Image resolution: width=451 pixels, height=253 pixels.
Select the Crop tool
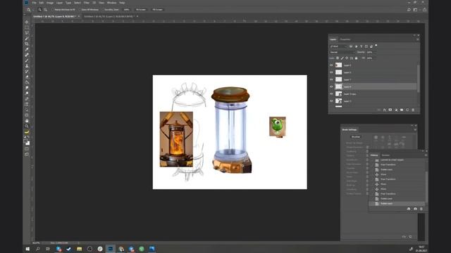click(27, 44)
